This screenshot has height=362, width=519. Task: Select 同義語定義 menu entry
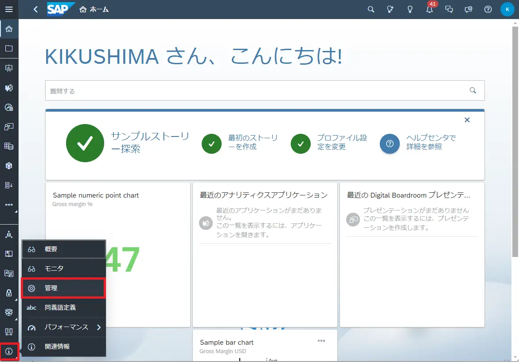pos(64,308)
